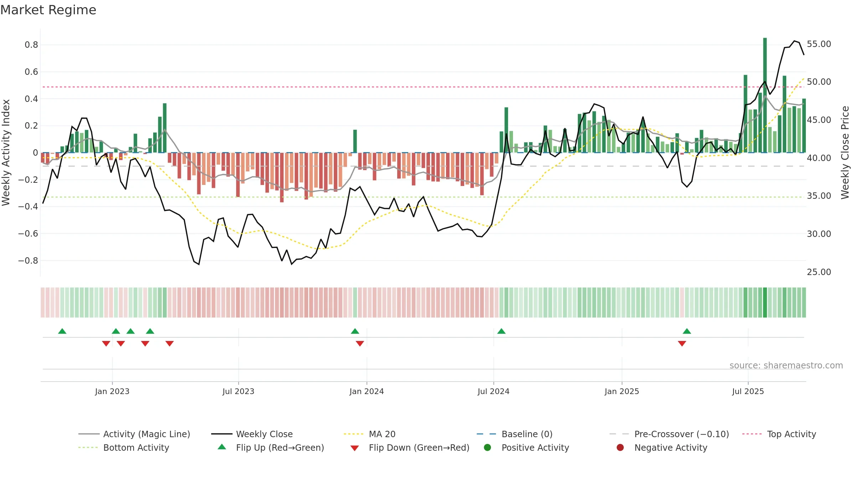This screenshot has height=481, width=855.
Task: Click the green triangle icon in the legend
Action: tap(222, 447)
